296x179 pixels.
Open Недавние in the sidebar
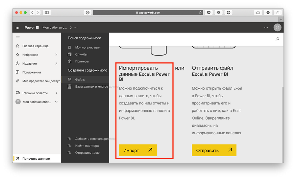[x=30, y=63]
